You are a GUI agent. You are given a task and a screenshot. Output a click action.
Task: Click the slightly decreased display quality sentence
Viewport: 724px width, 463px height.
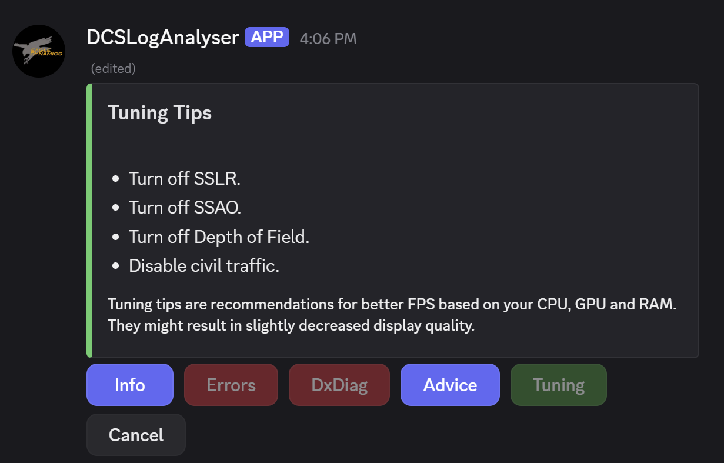(x=291, y=326)
